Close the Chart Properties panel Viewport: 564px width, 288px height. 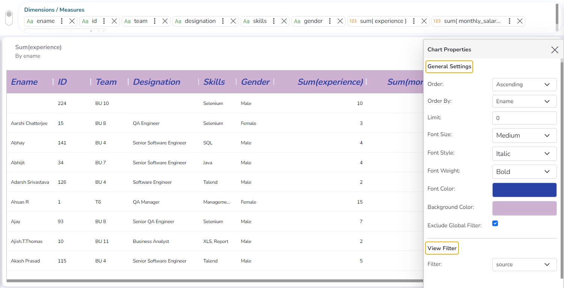click(554, 50)
